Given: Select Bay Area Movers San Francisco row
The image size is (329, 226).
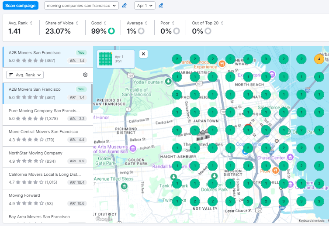Looking at the screenshot, I should [48, 217].
